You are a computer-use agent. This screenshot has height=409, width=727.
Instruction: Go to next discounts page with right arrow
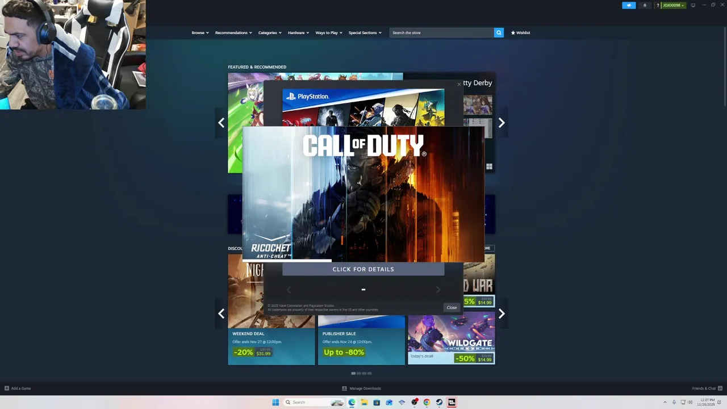(502, 314)
